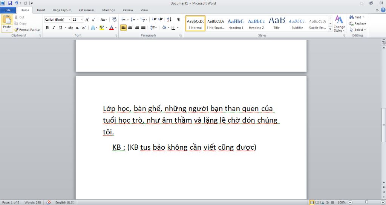The width and height of the screenshot is (386, 205).
Task: Select Center alignment
Action: point(130,28)
